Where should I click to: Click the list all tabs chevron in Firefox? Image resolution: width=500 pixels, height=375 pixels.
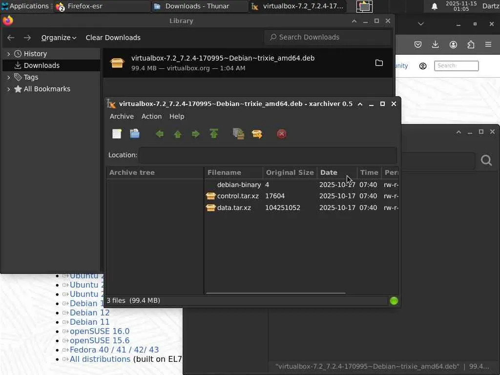click(x=420, y=24)
